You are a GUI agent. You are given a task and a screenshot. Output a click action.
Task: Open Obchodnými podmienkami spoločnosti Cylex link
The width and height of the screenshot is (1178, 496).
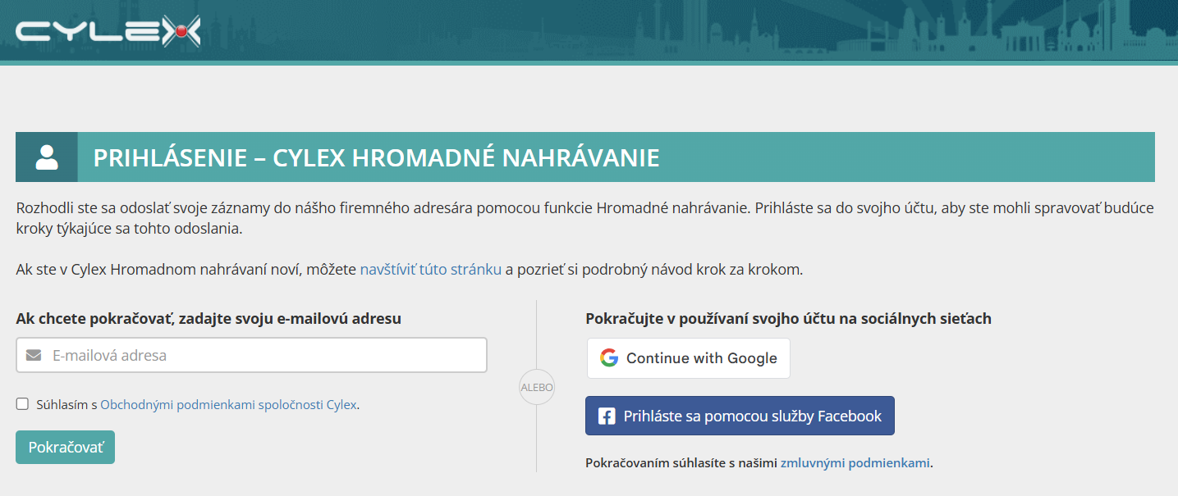[228, 404]
